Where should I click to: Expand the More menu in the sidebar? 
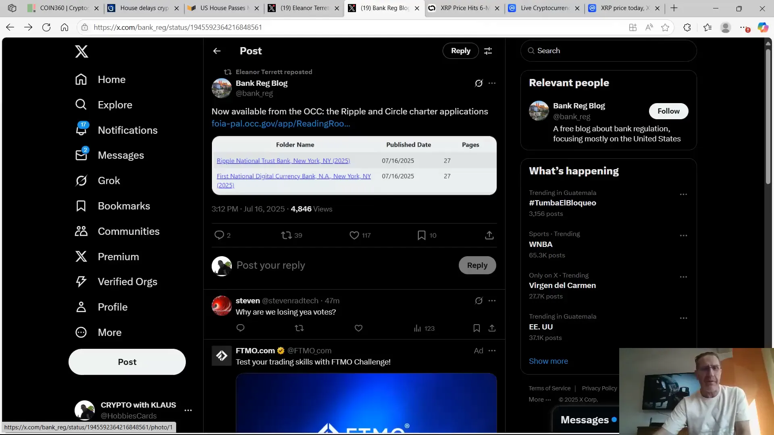coord(98,332)
